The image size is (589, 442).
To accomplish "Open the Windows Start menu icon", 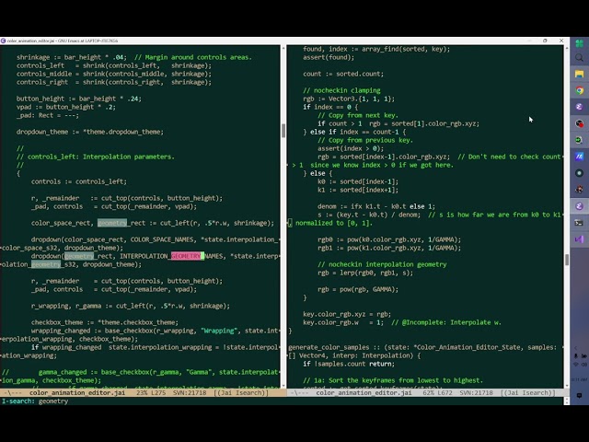I will [579, 43].
